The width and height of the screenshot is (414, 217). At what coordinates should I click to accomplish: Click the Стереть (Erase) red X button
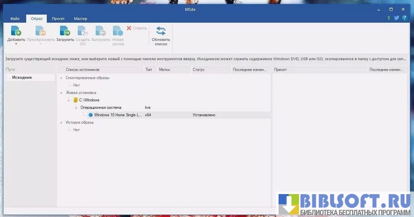click(x=136, y=29)
